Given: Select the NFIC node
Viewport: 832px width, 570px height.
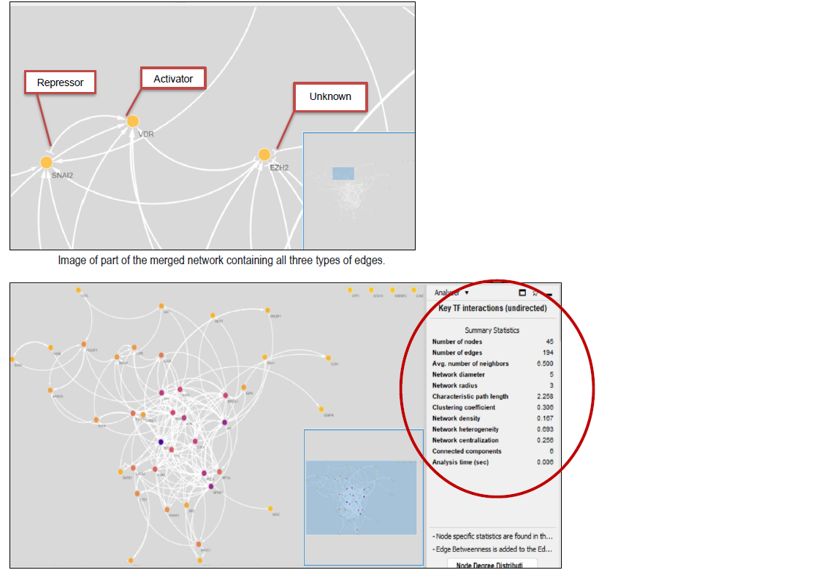Looking at the screenshot, I should [270, 508].
